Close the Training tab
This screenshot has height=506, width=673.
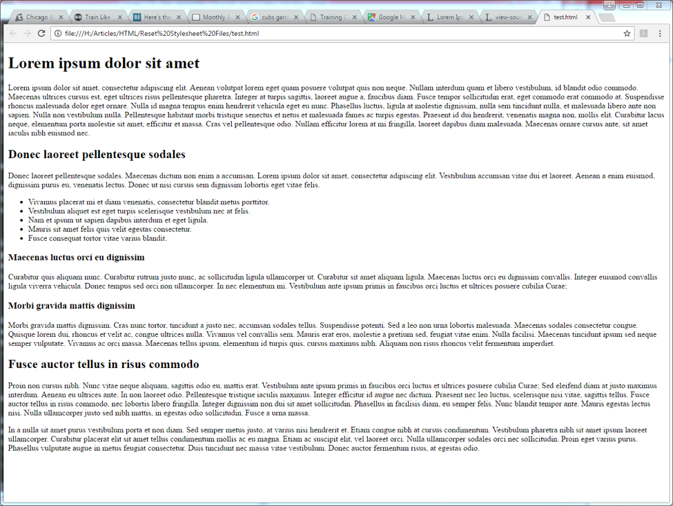point(355,17)
